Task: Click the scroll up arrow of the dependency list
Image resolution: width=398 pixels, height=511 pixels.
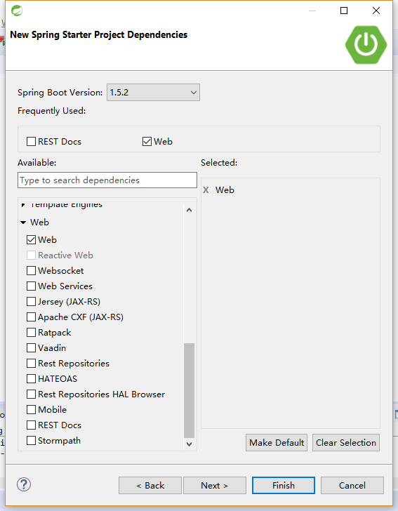Action: pos(189,210)
